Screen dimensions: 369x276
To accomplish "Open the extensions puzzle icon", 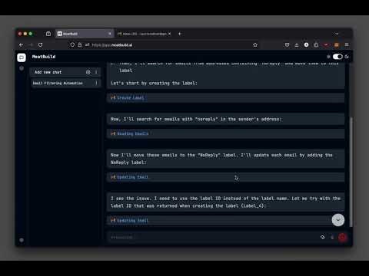I will 316,45.
